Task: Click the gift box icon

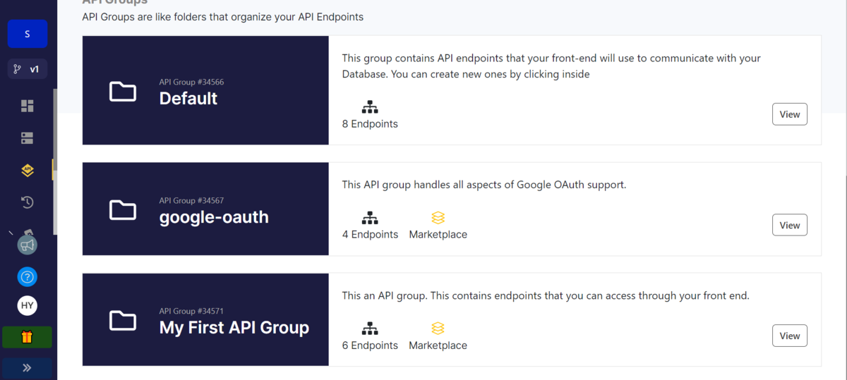Action: (28, 337)
